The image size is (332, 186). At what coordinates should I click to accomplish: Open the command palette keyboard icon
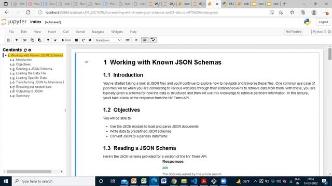point(128,40)
